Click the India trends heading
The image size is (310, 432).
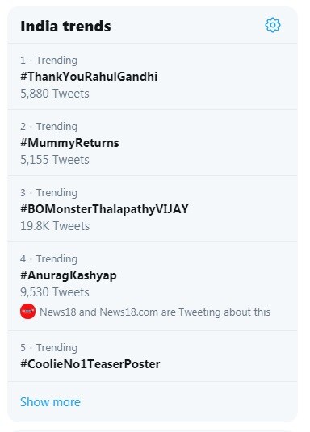click(x=65, y=27)
